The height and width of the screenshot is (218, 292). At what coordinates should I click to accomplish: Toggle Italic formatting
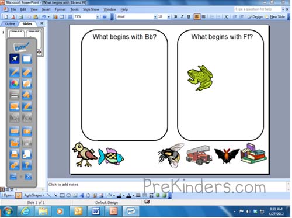point(182,17)
